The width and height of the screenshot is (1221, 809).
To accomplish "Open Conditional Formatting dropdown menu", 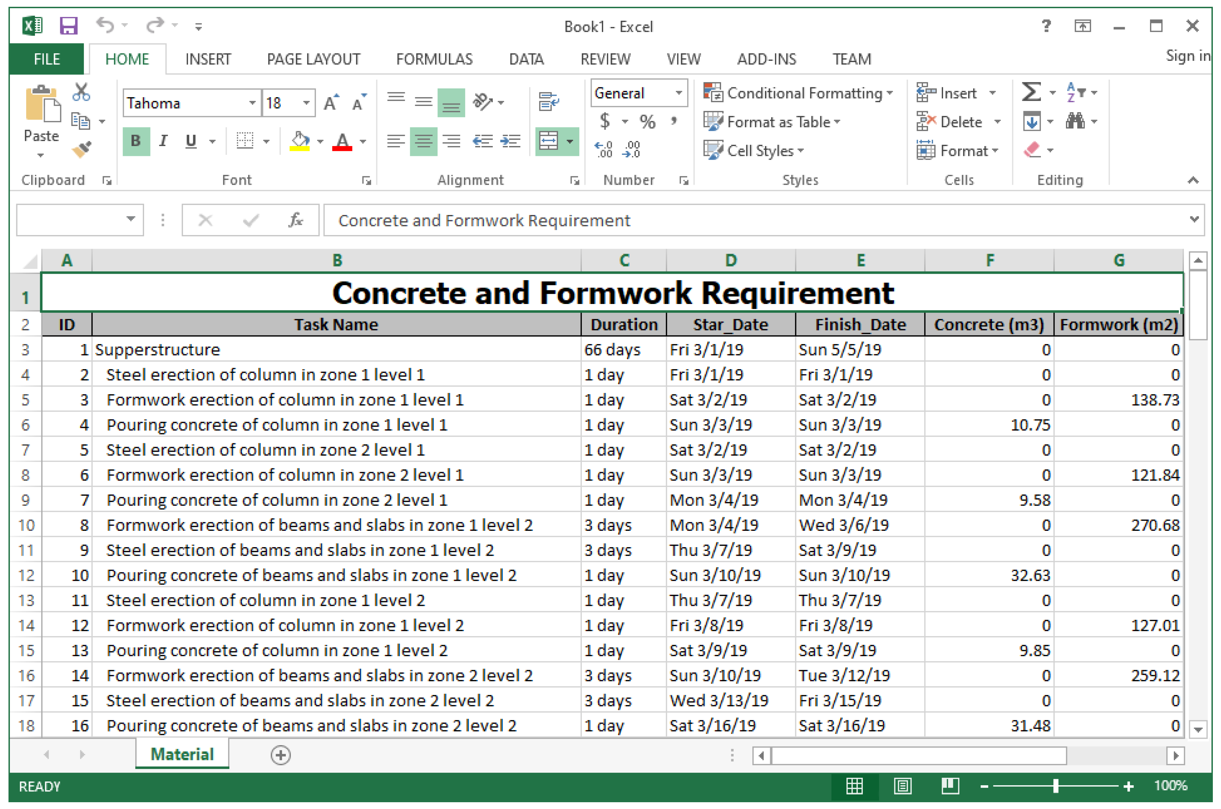I will [798, 93].
